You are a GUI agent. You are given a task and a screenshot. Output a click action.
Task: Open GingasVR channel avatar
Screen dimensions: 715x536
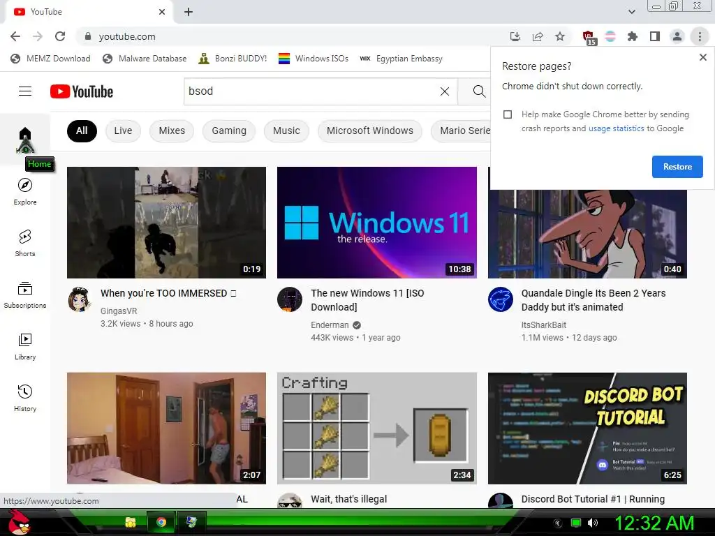80,299
